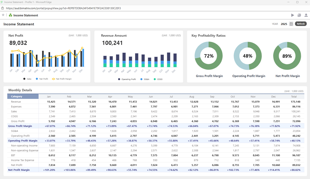Click the site lock icon in address bar
The height and width of the screenshot is (179, 310).
click(x=3, y=8)
